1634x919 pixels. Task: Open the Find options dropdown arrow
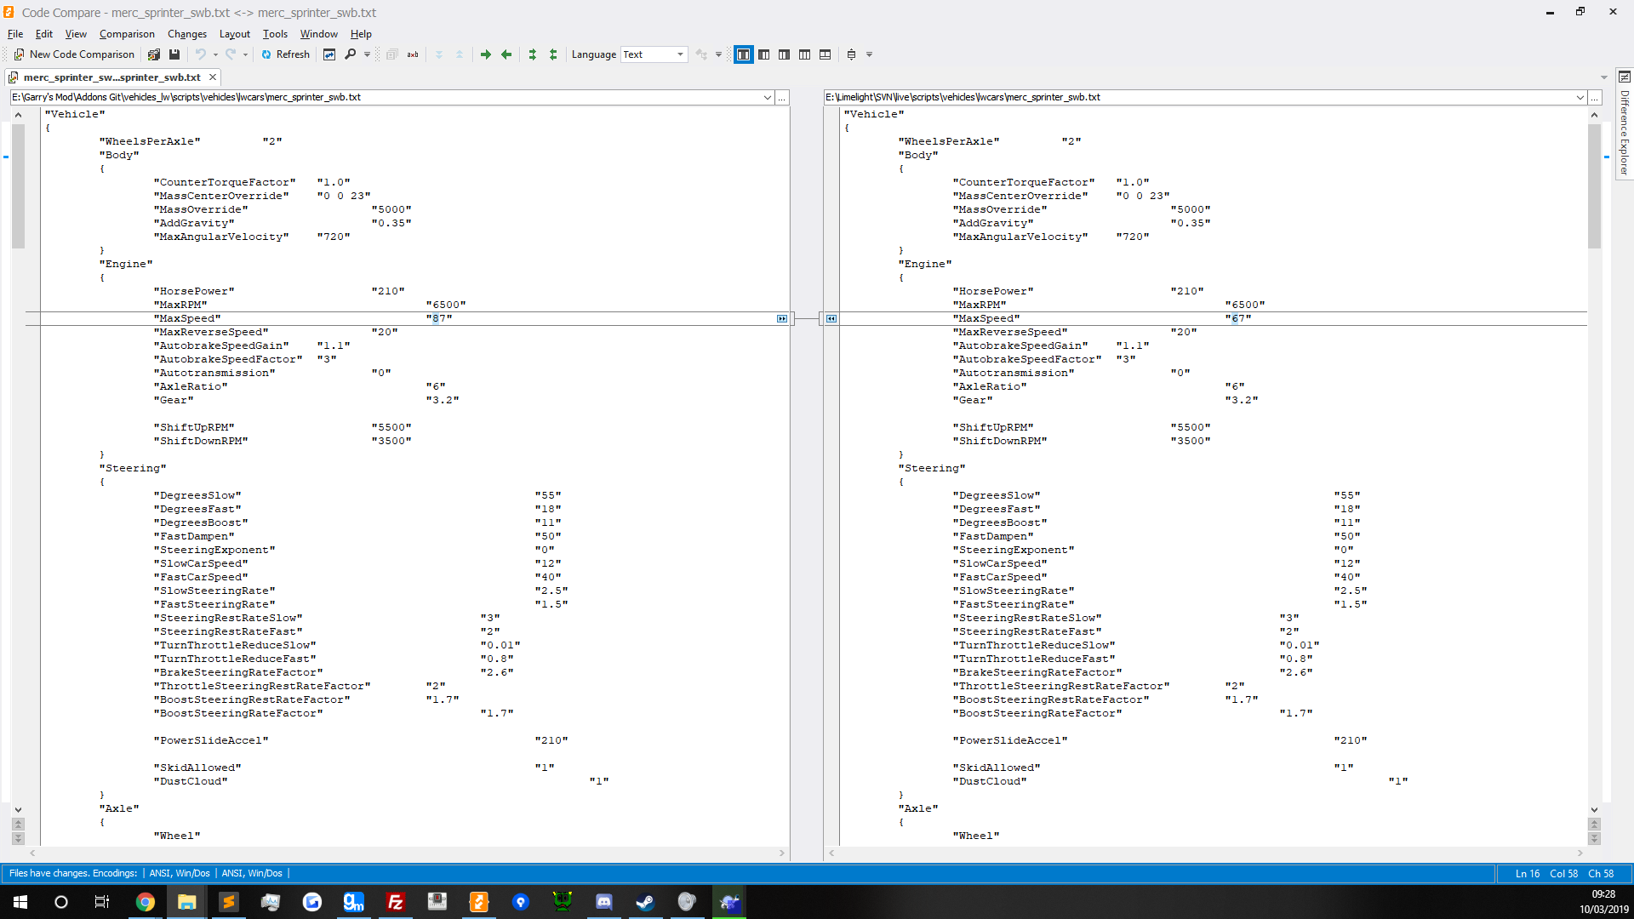click(368, 54)
